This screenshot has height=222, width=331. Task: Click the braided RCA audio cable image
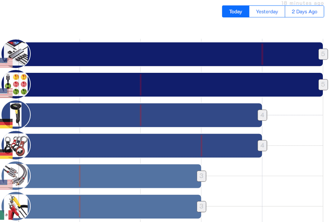17,175
